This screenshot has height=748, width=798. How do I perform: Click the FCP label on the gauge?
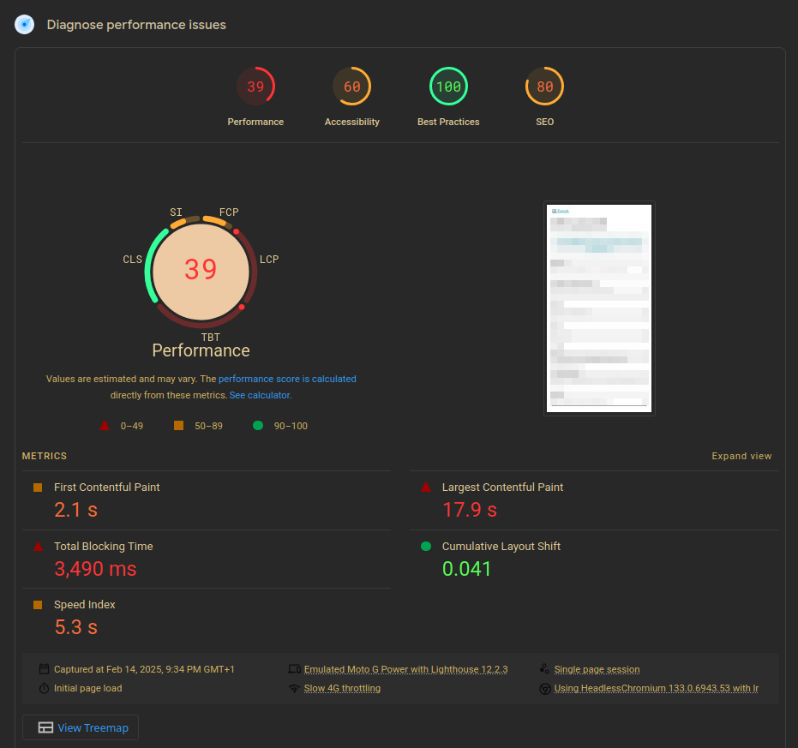229,212
